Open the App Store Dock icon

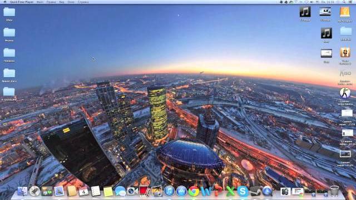(x=181, y=191)
